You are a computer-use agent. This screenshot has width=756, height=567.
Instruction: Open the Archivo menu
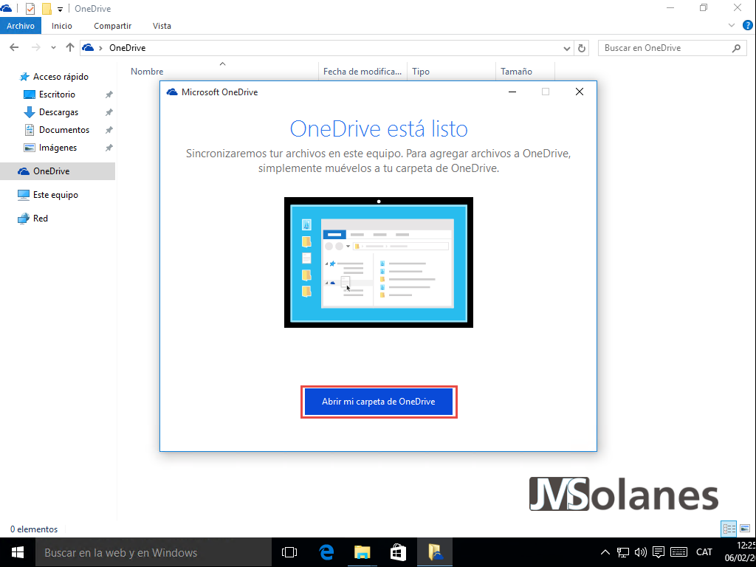pos(21,25)
